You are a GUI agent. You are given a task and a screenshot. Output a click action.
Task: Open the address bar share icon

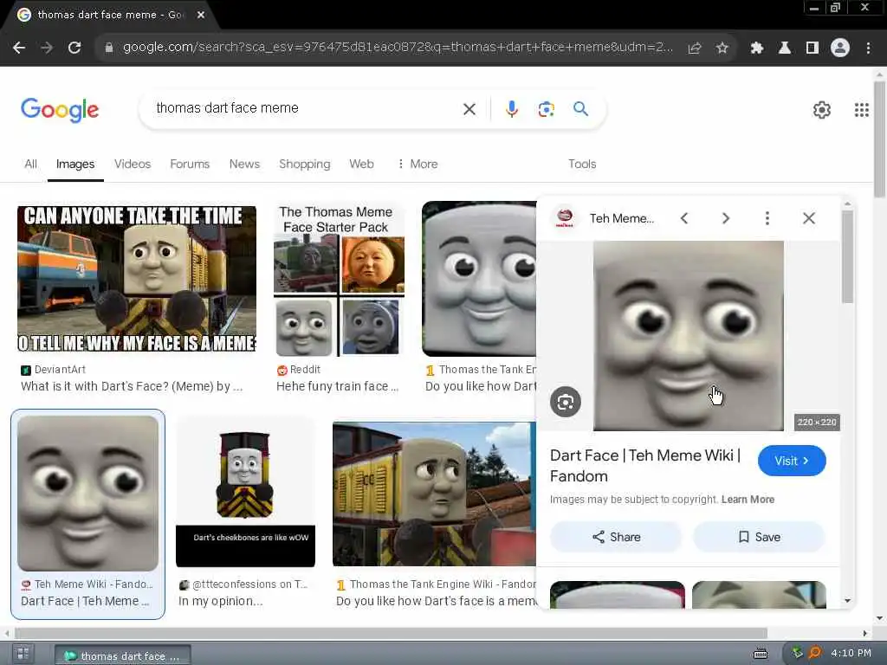pyautogui.click(x=695, y=48)
